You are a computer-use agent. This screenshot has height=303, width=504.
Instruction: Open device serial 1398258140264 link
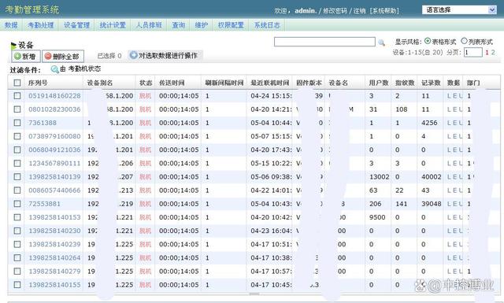54,257
